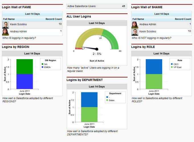The height and width of the screenshot is (142, 194).
Task: Click the 2 : 5% gauge reading
Action: pos(97,54)
